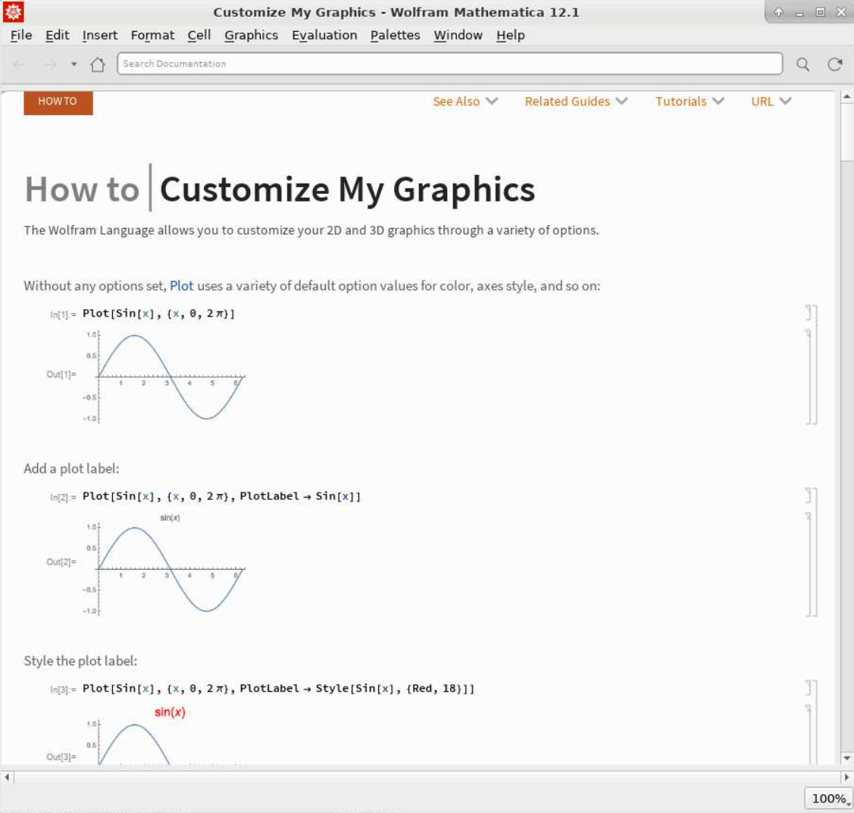854x813 pixels.
Task: Expand the Tutorials dropdown
Action: 688,101
